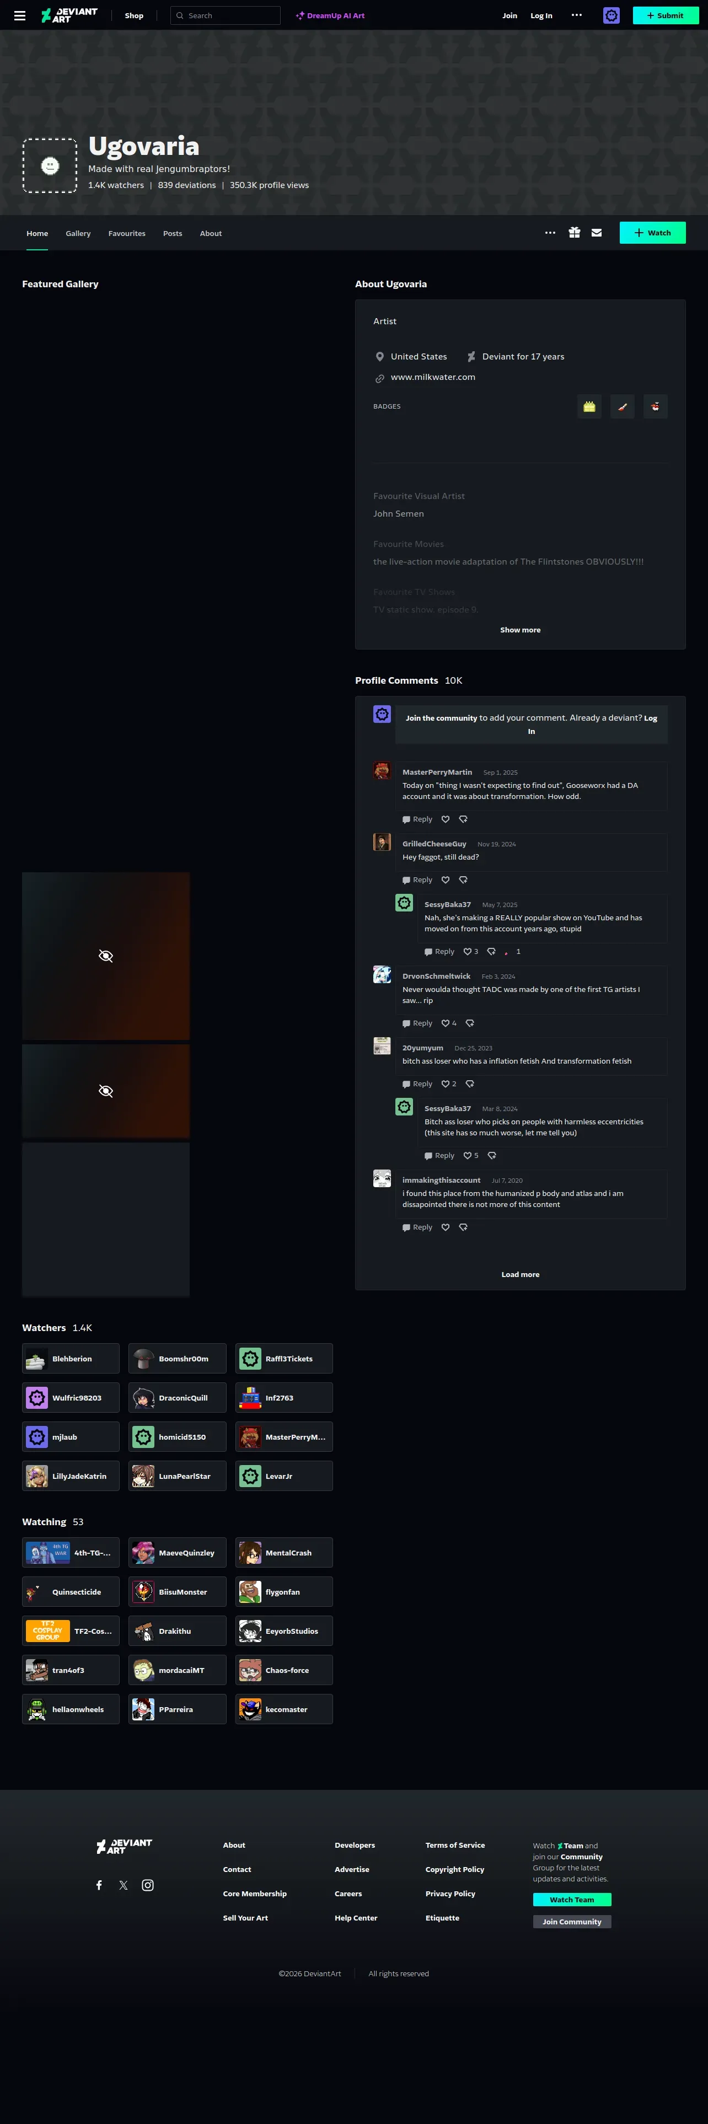Open the Gallery tab
Viewport: 708px width, 2124px height.
[x=78, y=233]
